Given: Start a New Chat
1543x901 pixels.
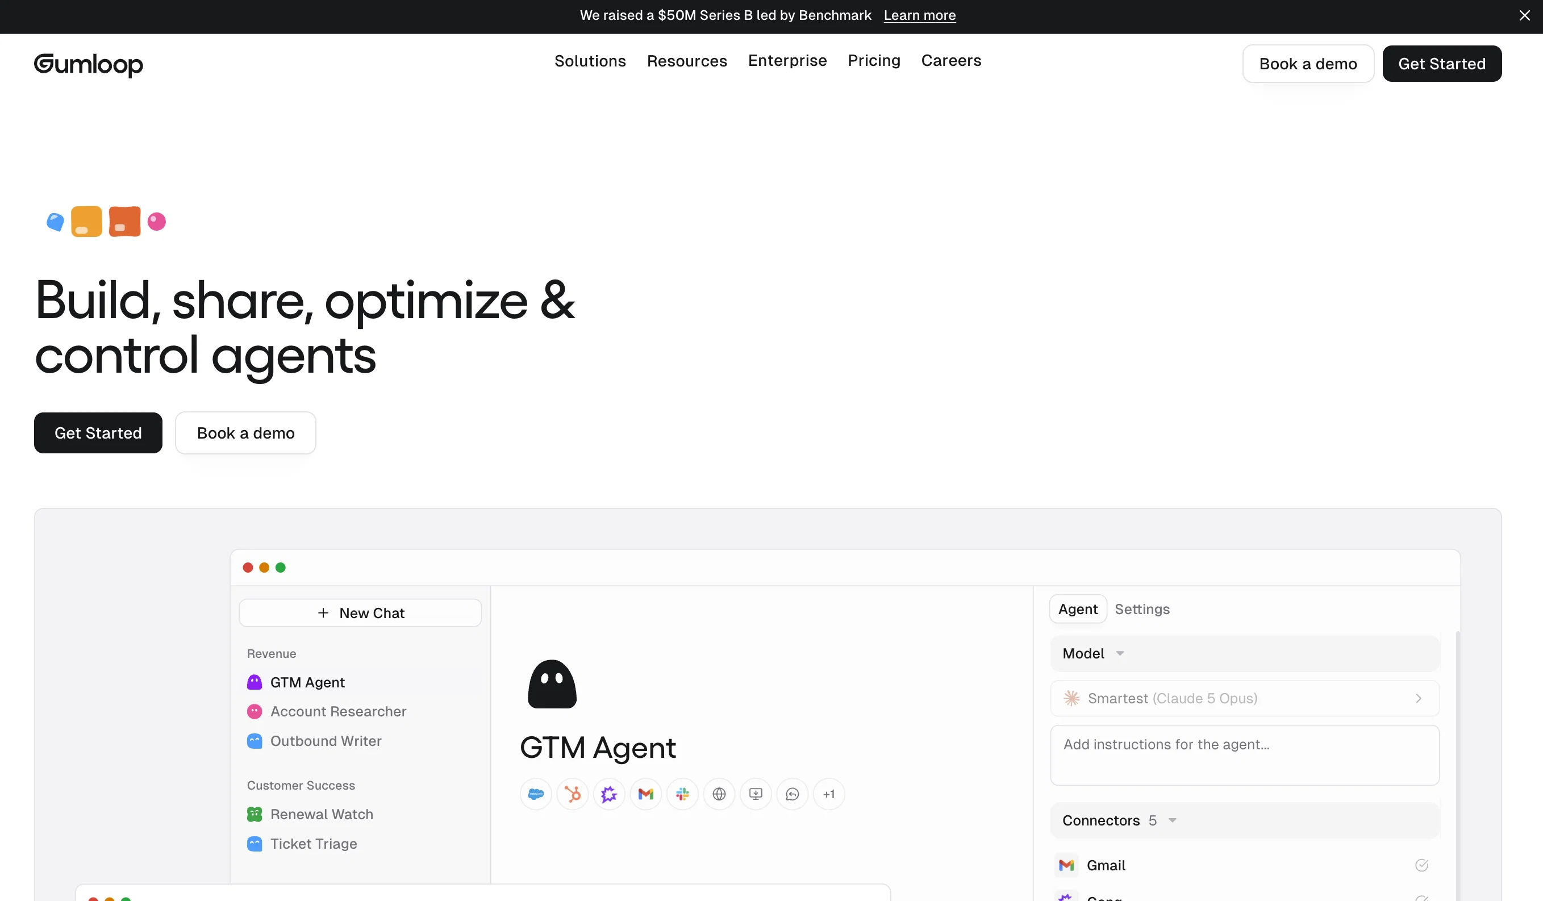Looking at the screenshot, I should (360, 613).
